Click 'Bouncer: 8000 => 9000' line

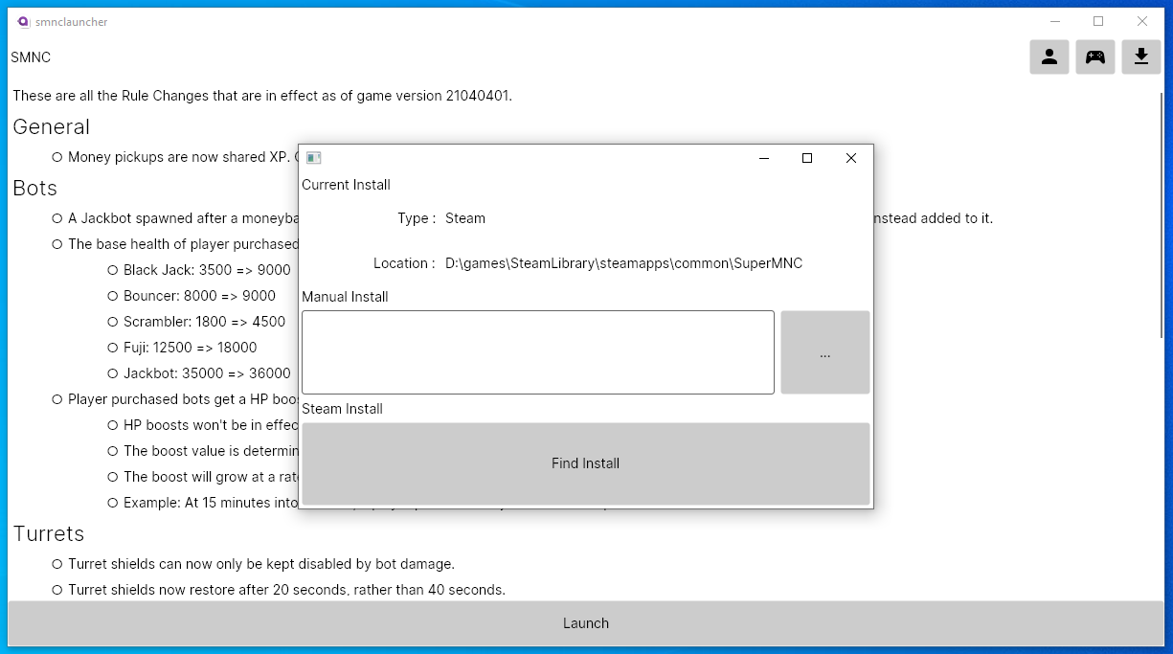(x=199, y=296)
